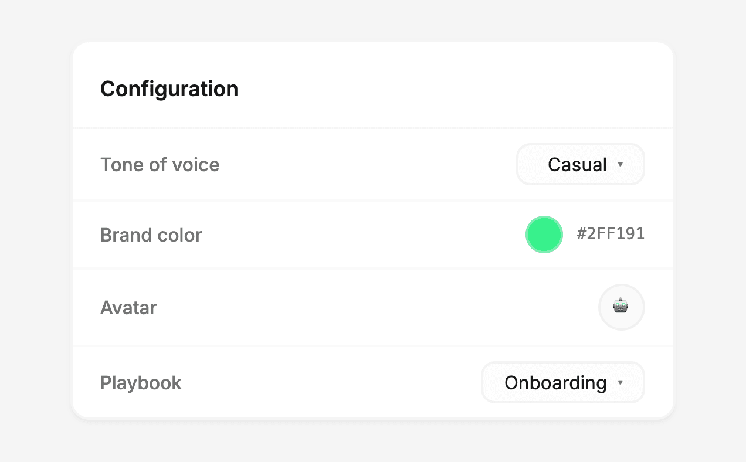
Task: Click the Playbook label
Action: tap(141, 383)
